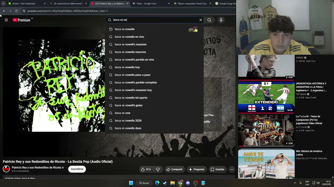This screenshot has width=334, height=187.
Task: Select suggestion 'boca vs newells 2026'
Action: click(x=154, y=121)
